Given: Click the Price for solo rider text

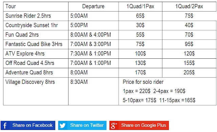Looking at the screenshot, I should click(x=143, y=82).
